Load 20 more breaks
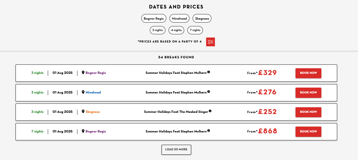 tap(176, 149)
